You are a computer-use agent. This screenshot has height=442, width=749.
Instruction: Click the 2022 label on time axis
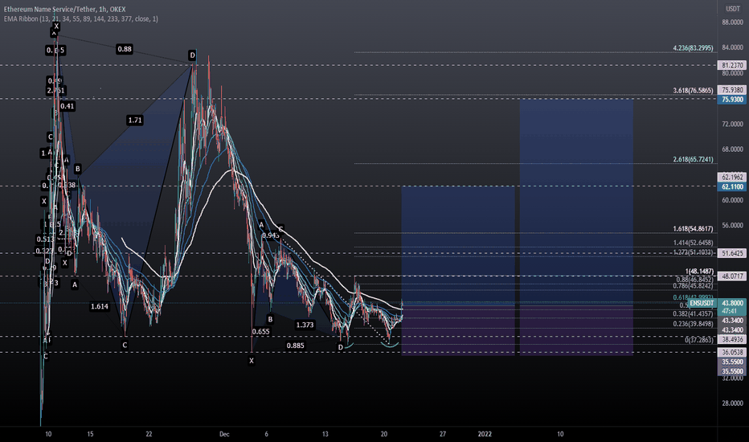pyautogui.click(x=485, y=434)
